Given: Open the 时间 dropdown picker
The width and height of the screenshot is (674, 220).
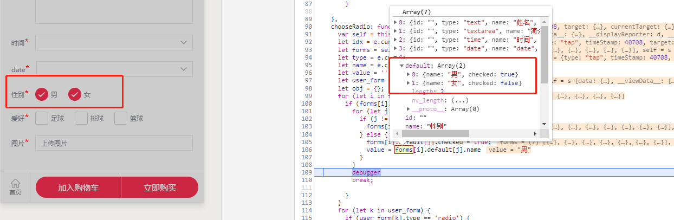Looking at the screenshot, I should (114, 42).
